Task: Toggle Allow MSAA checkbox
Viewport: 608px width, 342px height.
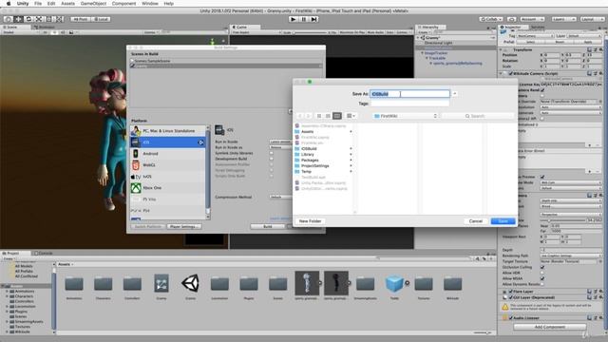Action: (542, 278)
